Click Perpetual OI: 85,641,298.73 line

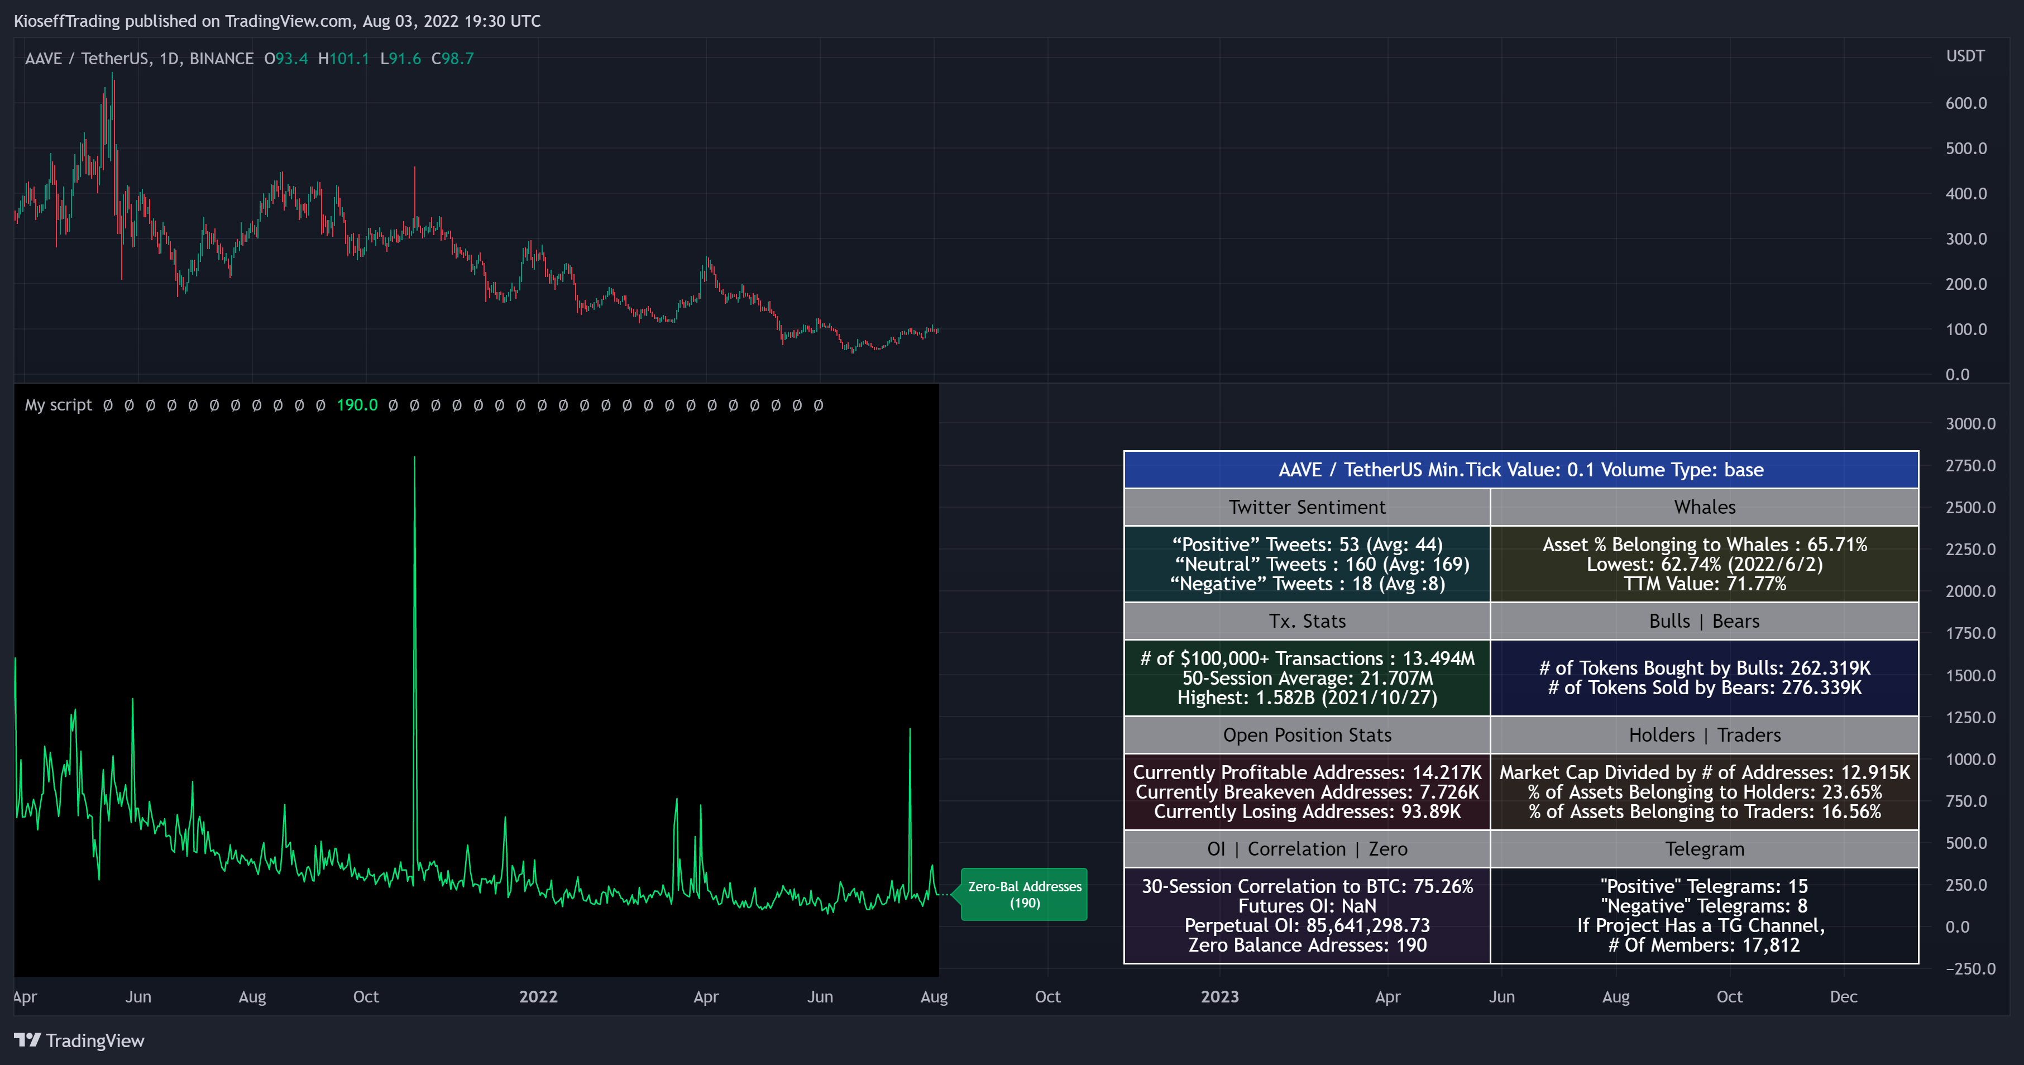point(1308,926)
